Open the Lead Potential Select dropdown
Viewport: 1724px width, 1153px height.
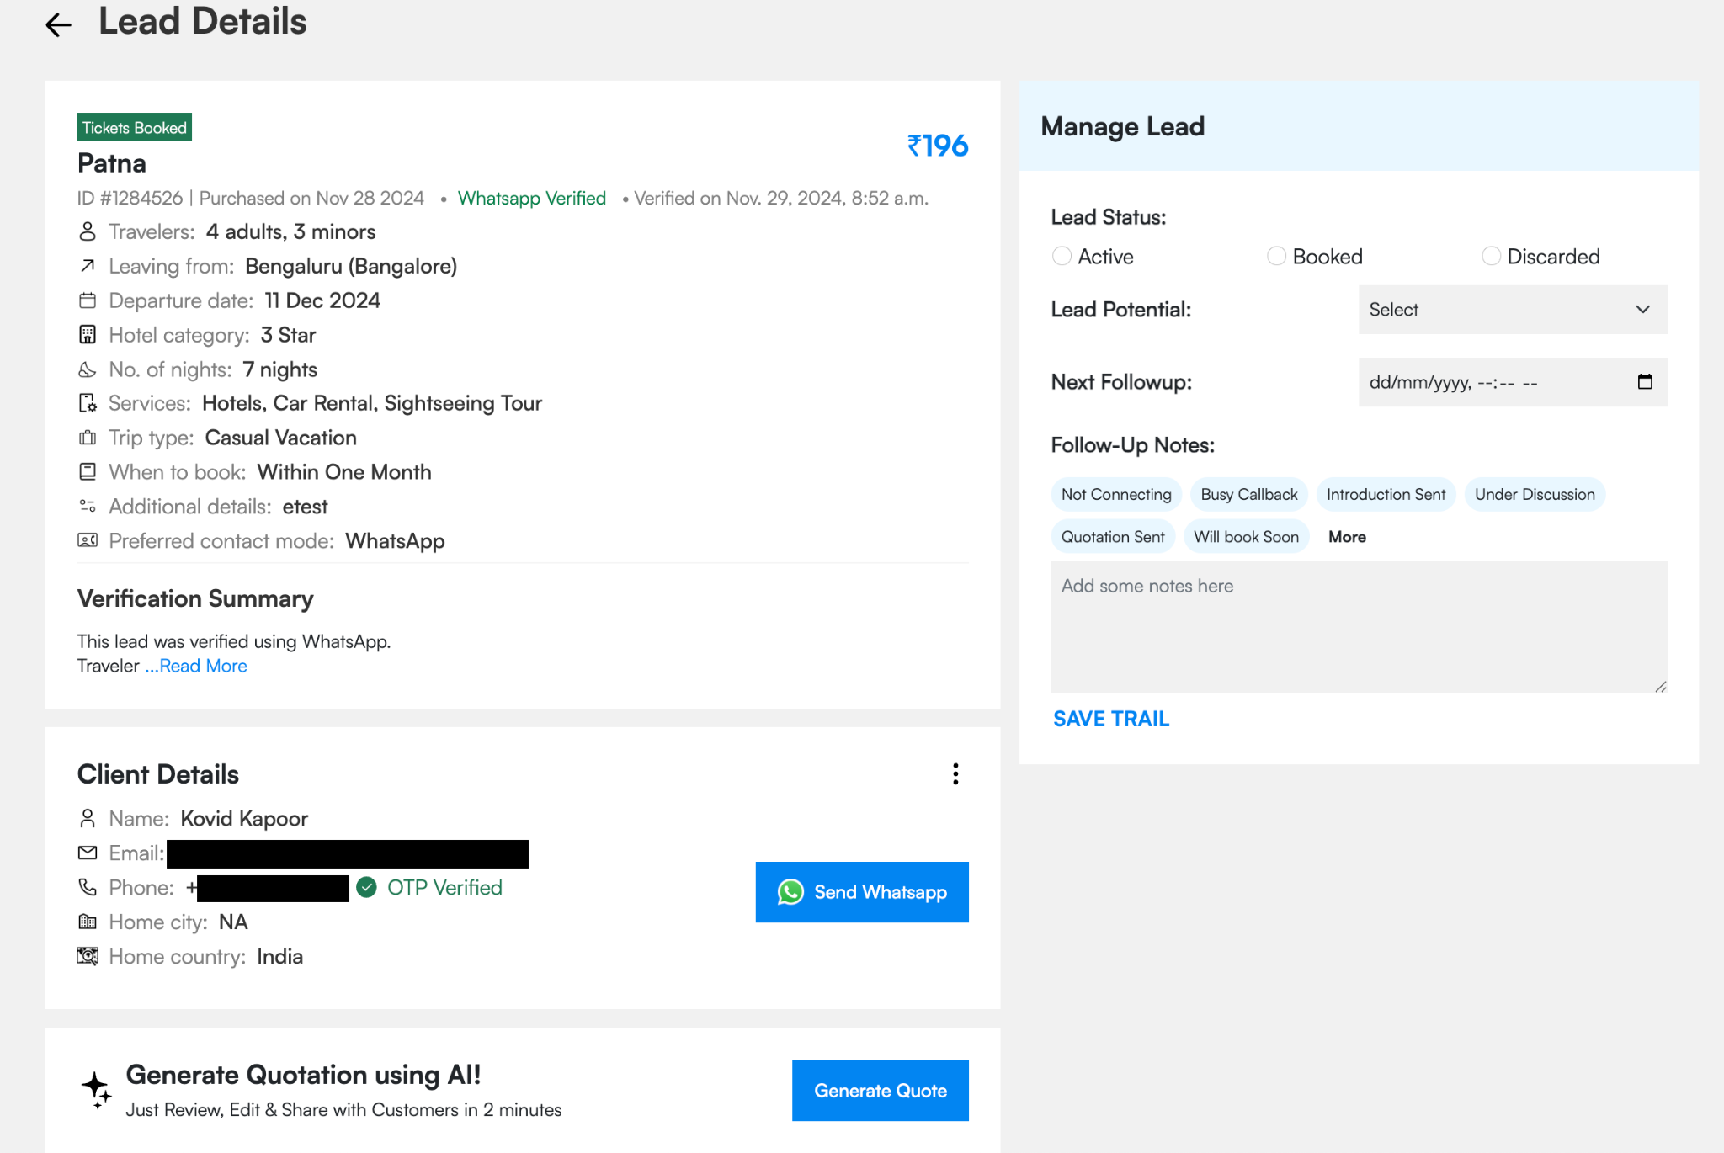pyautogui.click(x=1512, y=310)
